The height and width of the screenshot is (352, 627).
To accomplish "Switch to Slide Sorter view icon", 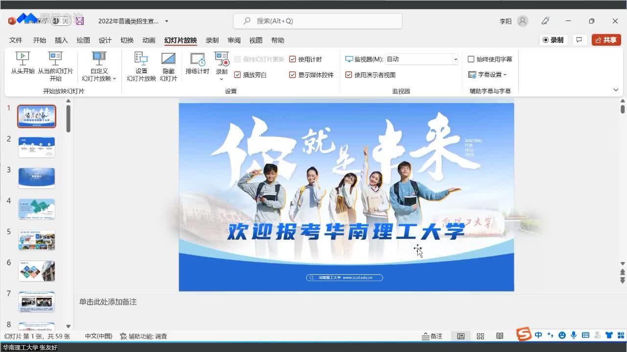I will point(480,336).
